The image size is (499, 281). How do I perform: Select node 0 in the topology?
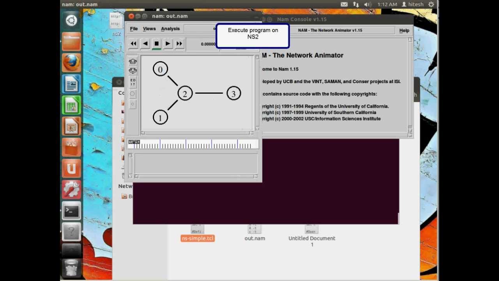[160, 69]
